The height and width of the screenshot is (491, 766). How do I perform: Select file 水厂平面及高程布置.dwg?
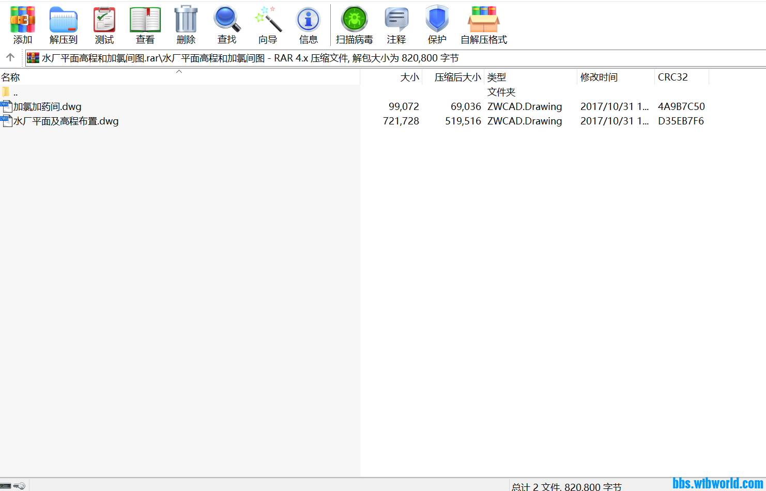[x=66, y=121]
